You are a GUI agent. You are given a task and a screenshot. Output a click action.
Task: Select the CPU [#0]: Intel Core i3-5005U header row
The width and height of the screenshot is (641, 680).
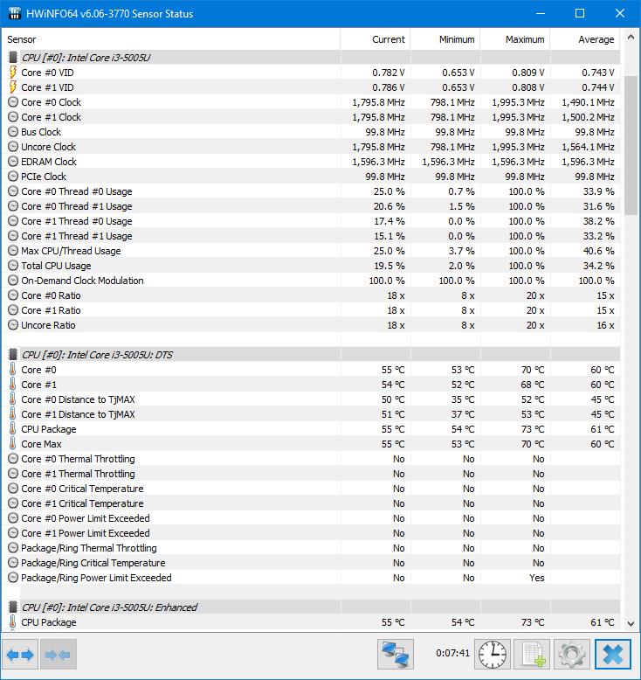point(311,58)
